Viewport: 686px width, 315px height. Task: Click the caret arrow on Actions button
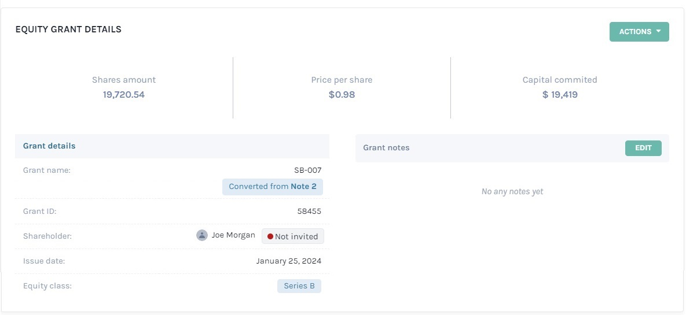pos(658,31)
